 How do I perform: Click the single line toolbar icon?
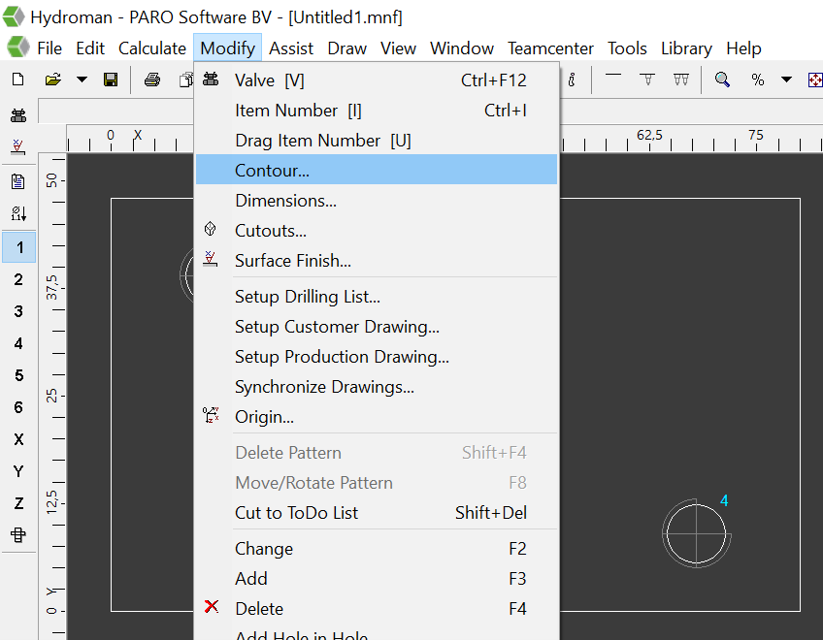613,76
